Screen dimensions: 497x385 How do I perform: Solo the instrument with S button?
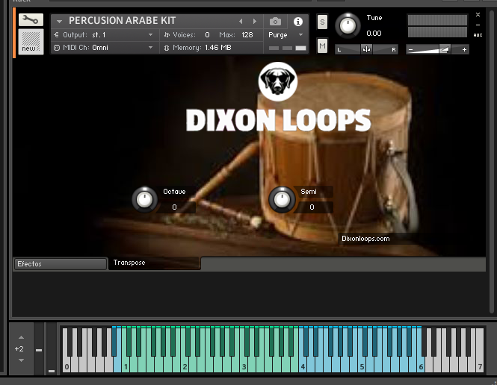tap(322, 22)
